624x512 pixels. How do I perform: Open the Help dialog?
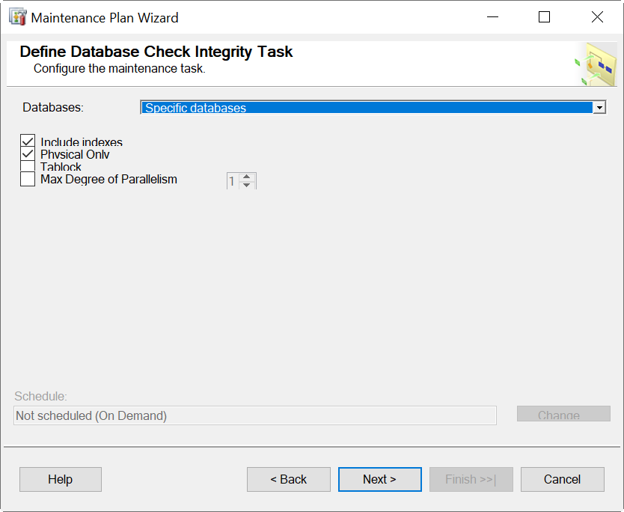click(x=60, y=480)
